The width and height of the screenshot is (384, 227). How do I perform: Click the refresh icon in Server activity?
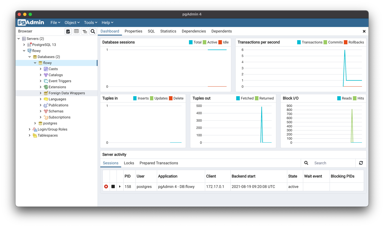361,163
